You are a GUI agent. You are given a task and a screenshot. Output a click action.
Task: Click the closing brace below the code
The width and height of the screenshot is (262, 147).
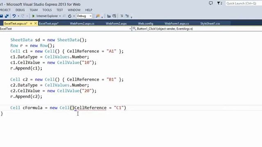pyautogui.click(x=2, y=114)
